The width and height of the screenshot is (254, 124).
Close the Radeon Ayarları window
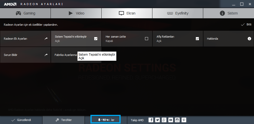[250, 4]
